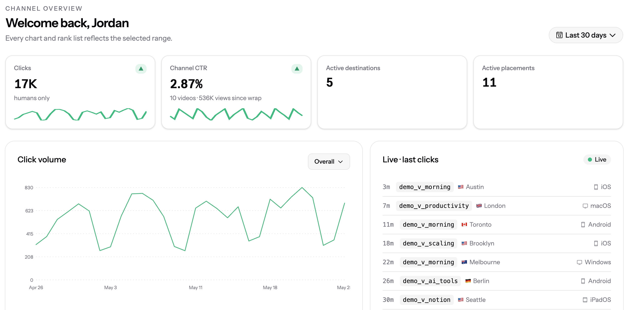
Task: Click the 2.87% Channel CTR value
Action: pyautogui.click(x=186, y=84)
